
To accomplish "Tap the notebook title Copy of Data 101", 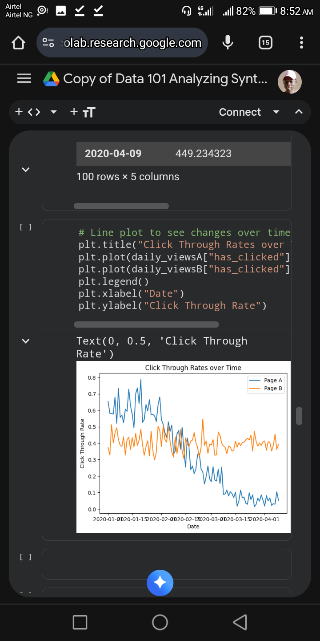I will pyautogui.click(x=165, y=79).
